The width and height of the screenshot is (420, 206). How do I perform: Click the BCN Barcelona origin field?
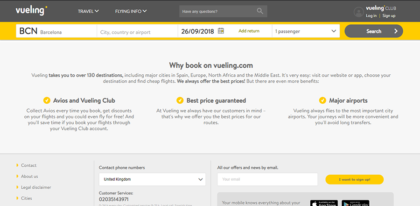56,31
